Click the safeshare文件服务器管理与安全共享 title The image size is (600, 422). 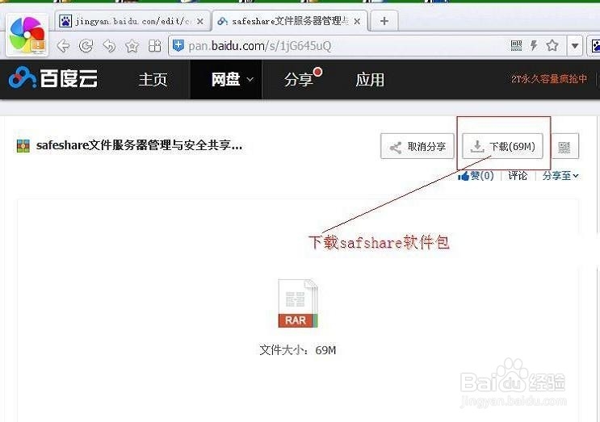(139, 145)
